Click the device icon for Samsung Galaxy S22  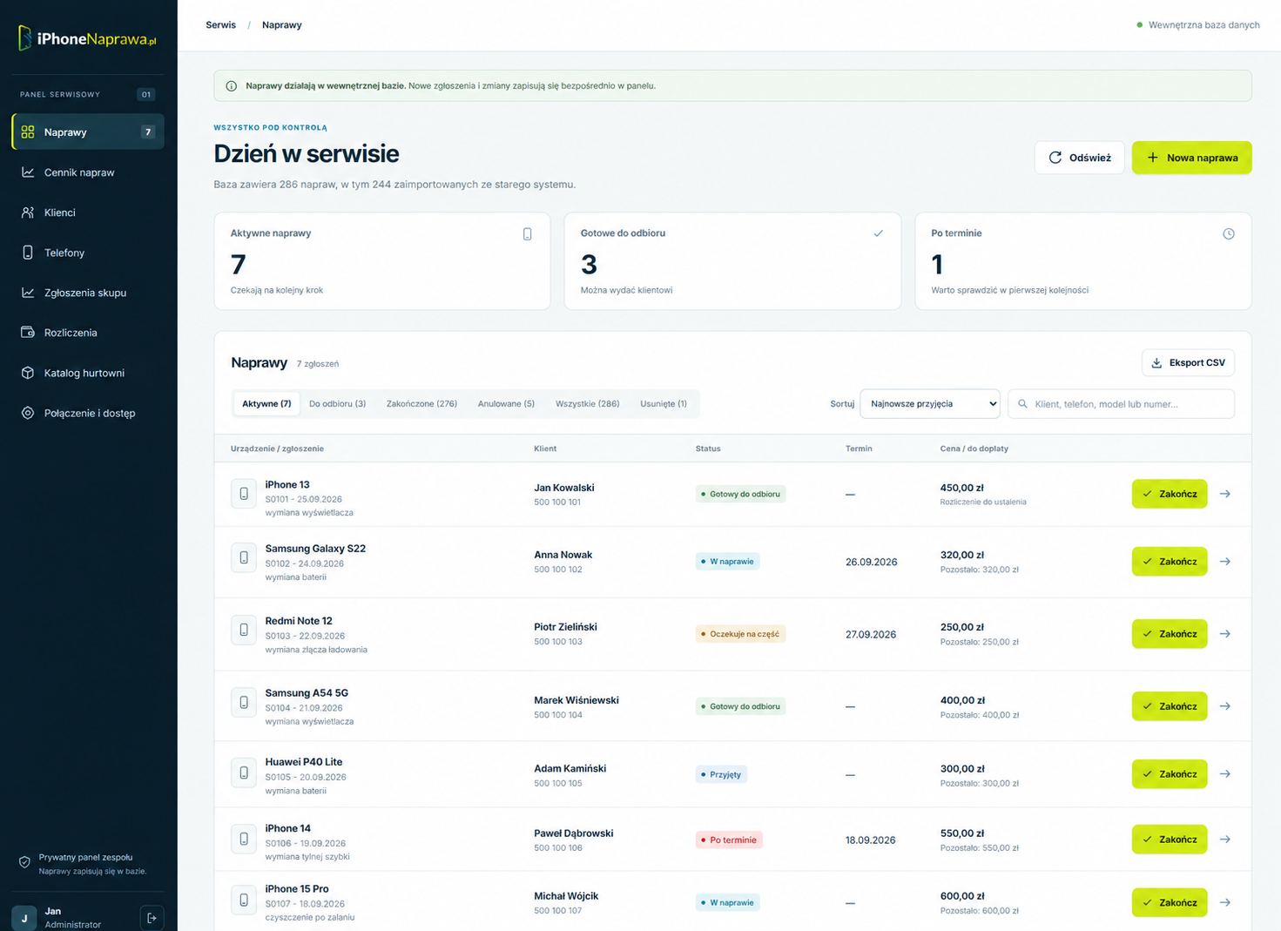click(x=244, y=558)
